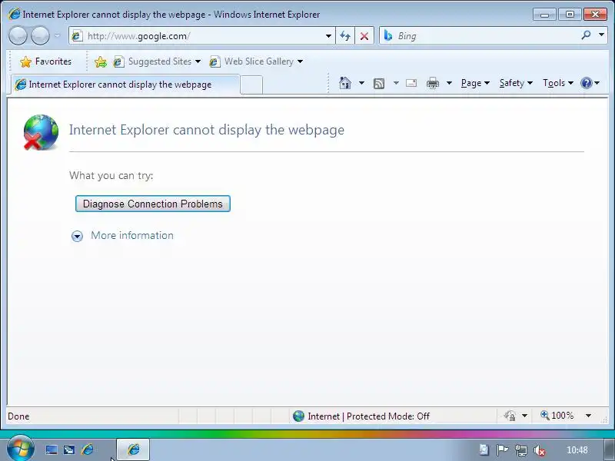Expand Web Slice Gallery dropdown arrow
The width and height of the screenshot is (615, 461).
click(x=300, y=61)
